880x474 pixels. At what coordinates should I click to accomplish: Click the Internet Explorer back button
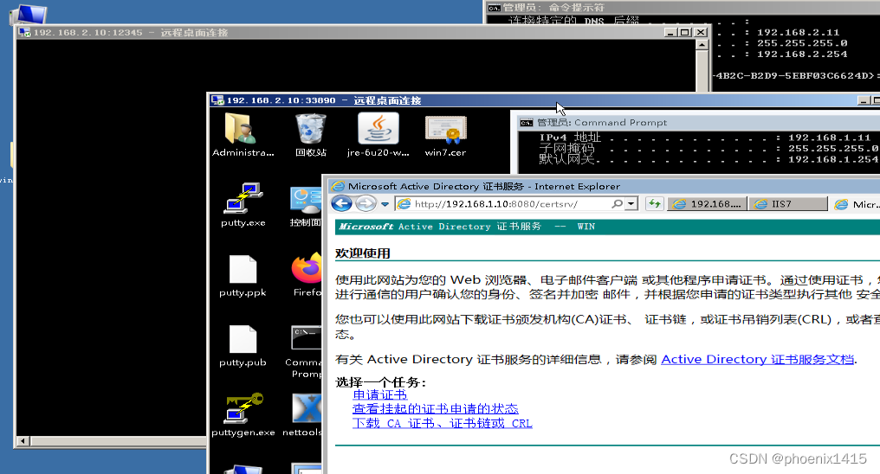coord(342,203)
